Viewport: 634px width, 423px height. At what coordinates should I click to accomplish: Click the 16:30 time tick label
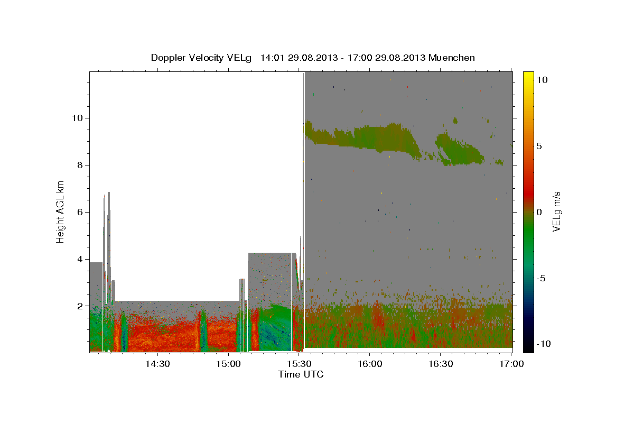coord(440,364)
